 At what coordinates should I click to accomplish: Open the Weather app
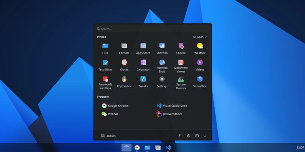pos(200,48)
